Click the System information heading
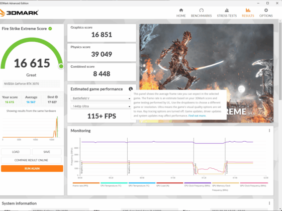Screen dimensions: 282x211 tap(19, 203)
